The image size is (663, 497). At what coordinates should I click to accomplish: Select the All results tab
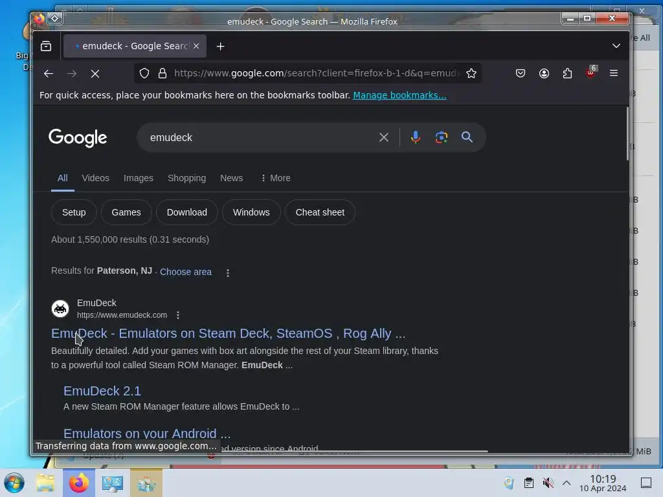63,178
